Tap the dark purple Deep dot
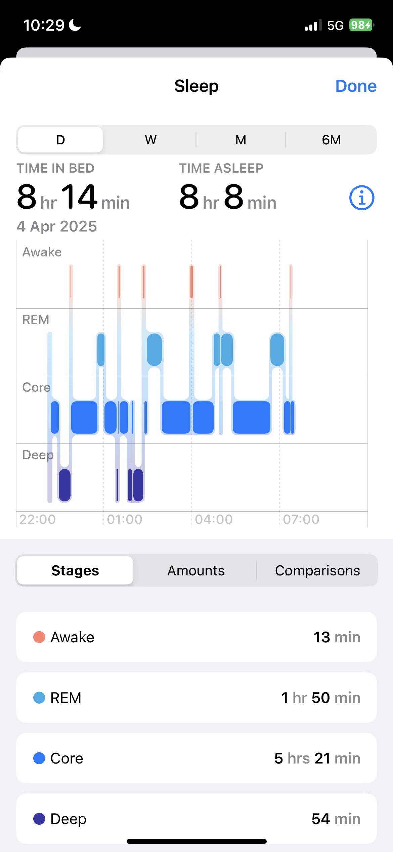 coord(39,819)
